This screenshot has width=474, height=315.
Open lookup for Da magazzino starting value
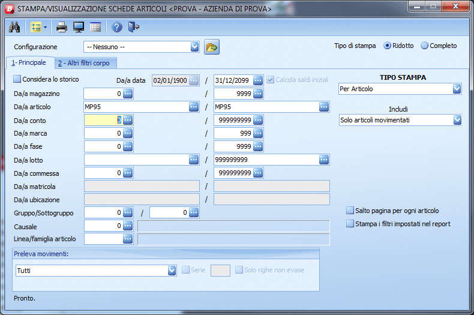pyautogui.click(x=128, y=94)
